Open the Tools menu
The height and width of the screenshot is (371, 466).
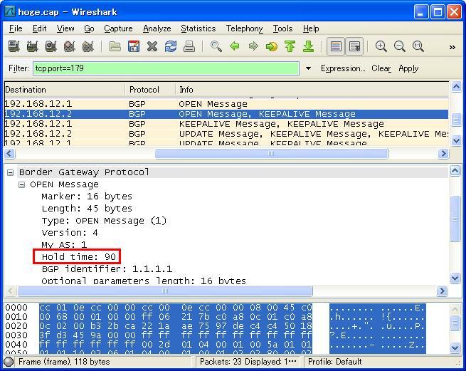282,28
